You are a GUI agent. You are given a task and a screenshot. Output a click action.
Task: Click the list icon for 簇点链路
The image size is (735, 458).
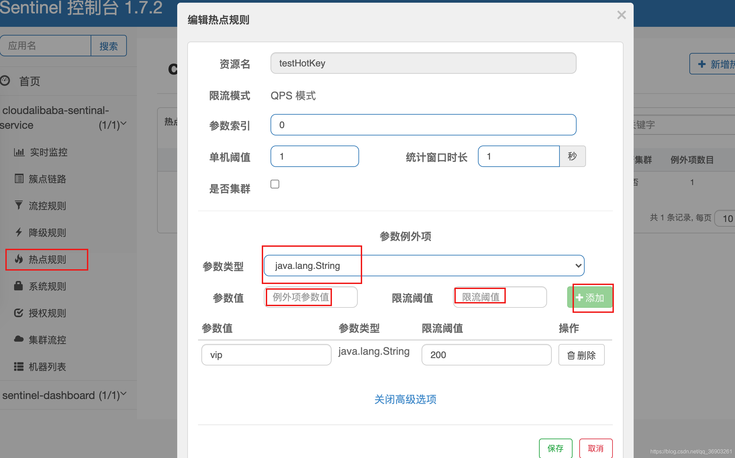19,179
